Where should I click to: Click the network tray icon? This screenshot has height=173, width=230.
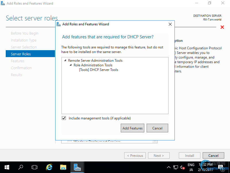(175, 167)
